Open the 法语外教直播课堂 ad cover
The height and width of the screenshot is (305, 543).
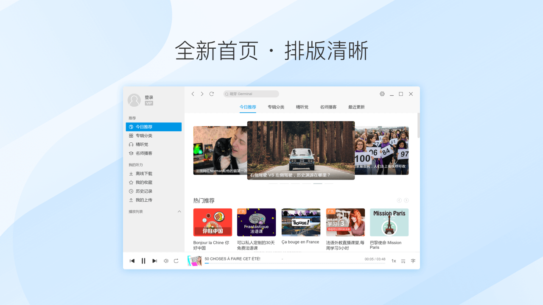click(x=345, y=222)
